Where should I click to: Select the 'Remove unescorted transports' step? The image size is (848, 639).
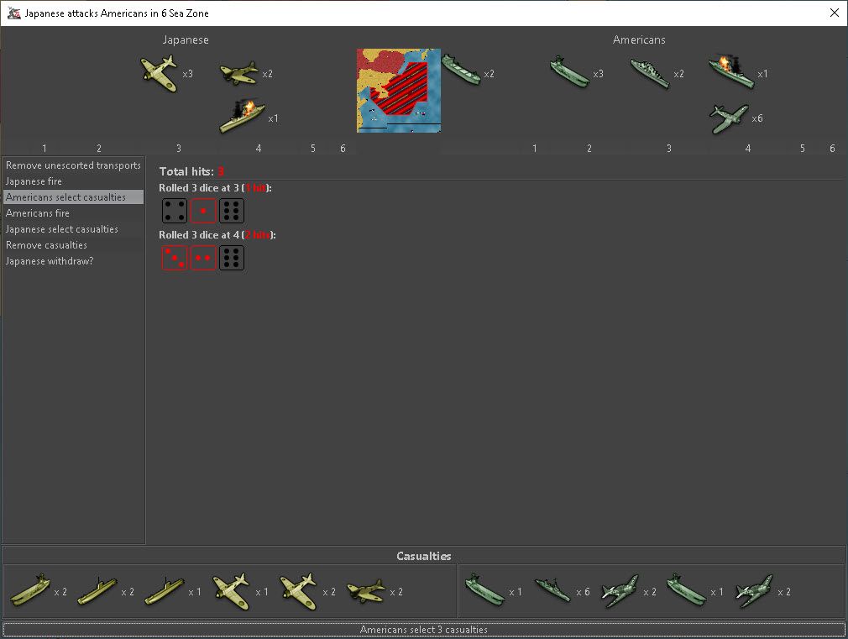tap(73, 165)
